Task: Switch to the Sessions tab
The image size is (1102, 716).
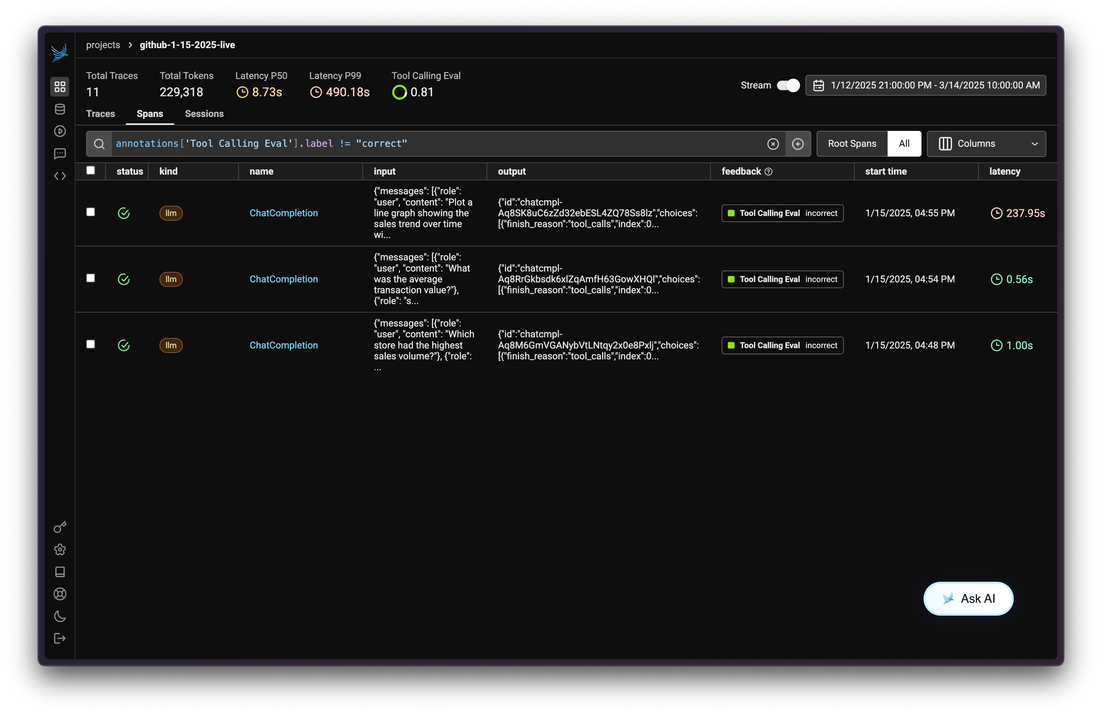Action: pos(204,114)
